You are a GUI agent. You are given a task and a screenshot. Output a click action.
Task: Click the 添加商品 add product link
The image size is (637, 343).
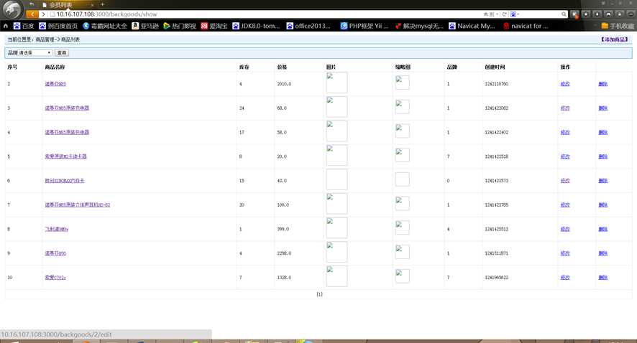coord(615,39)
